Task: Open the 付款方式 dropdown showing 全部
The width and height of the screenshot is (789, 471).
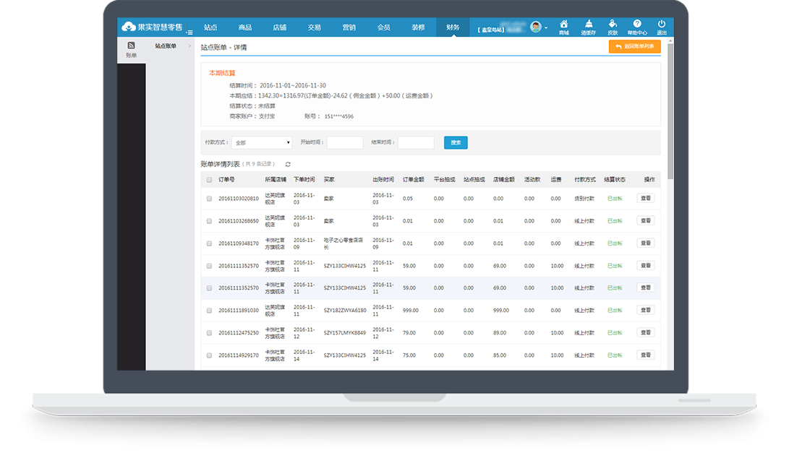Action: pos(262,143)
